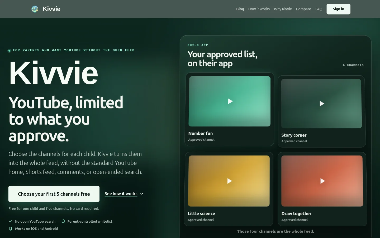The width and height of the screenshot is (380, 238).
Task: Select the Little science channel title
Action: tap(201, 213)
